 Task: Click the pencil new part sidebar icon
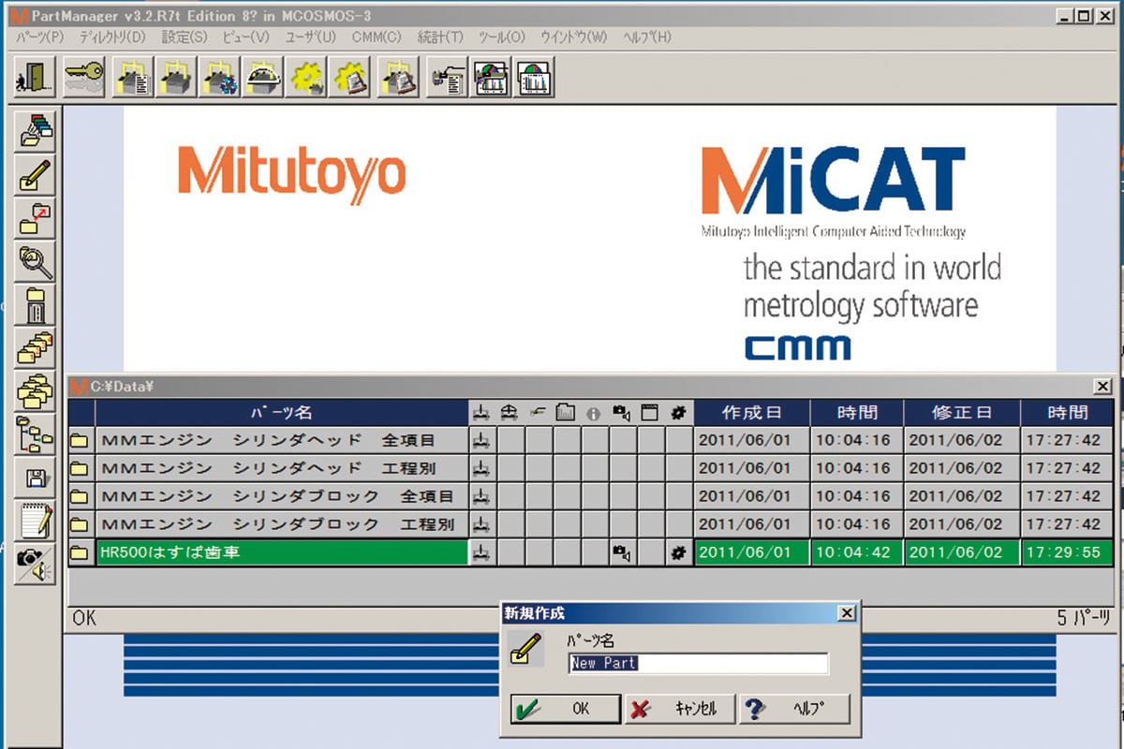click(36, 175)
